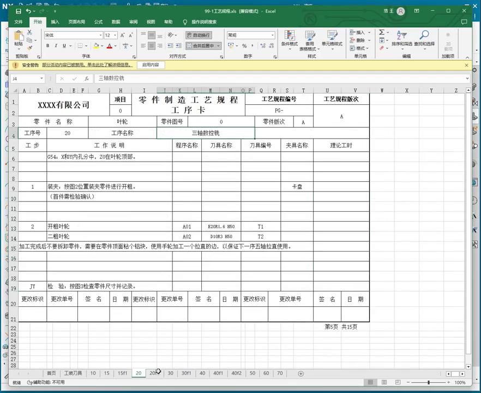Toggle underline formatting
481x393 pixels.
click(64, 45)
